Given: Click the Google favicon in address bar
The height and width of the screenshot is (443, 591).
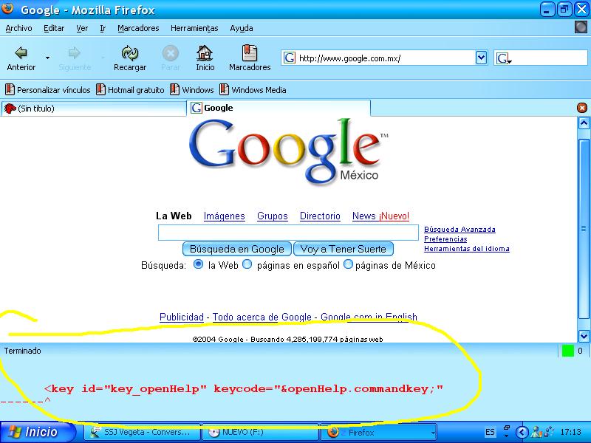Looking at the screenshot, I should [290, 58].
